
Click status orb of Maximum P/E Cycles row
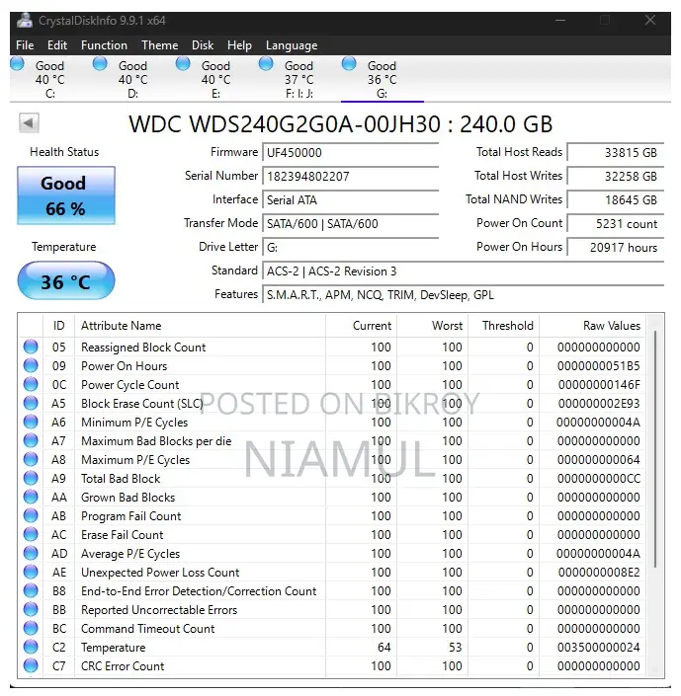pyautogui.click(x=31, y=459)
